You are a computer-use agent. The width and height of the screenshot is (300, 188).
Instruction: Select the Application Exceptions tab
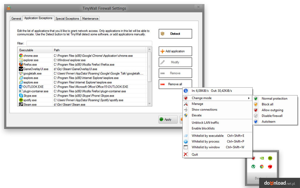[x=38, y=18]
